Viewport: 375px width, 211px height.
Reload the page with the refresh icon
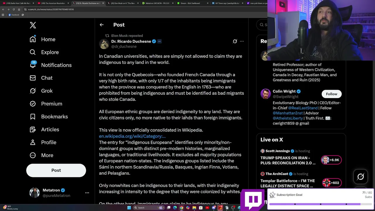[x=13, y=9]
